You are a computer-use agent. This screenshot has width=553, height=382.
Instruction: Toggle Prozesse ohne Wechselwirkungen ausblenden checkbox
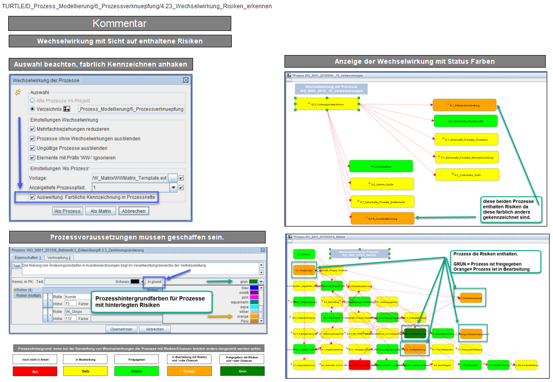pyautogui.click(x=32, y=139)
